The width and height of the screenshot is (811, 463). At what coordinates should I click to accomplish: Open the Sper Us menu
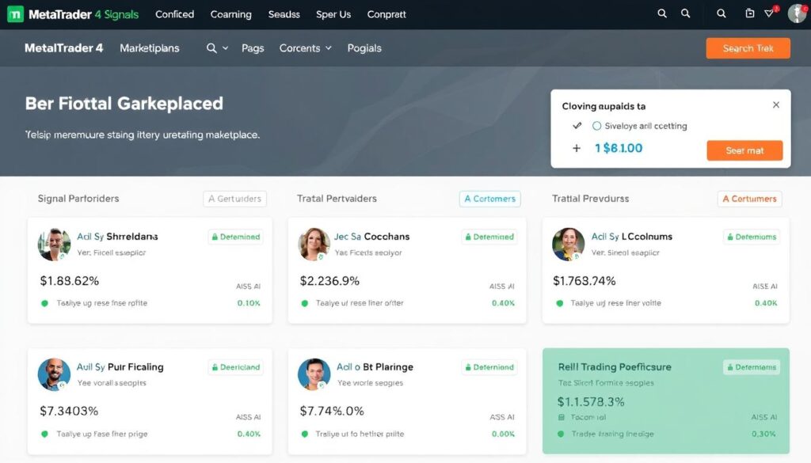[333, 14]
